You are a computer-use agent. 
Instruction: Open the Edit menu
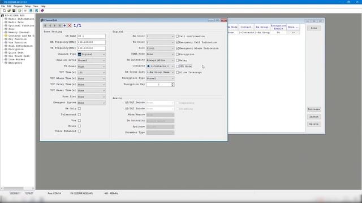[x=9, y=6]
